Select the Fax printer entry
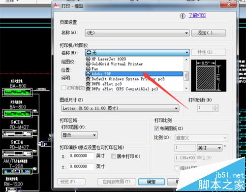This screenshot has height=192, width=246. pyautogui.click(x=134, y=69)
